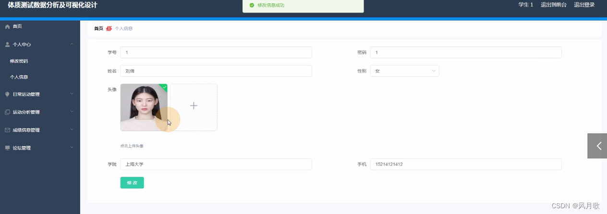The image size is (607, 214).
Task: Click the 密码 input field
Action: pyautogui.click(x=466, y=52)
